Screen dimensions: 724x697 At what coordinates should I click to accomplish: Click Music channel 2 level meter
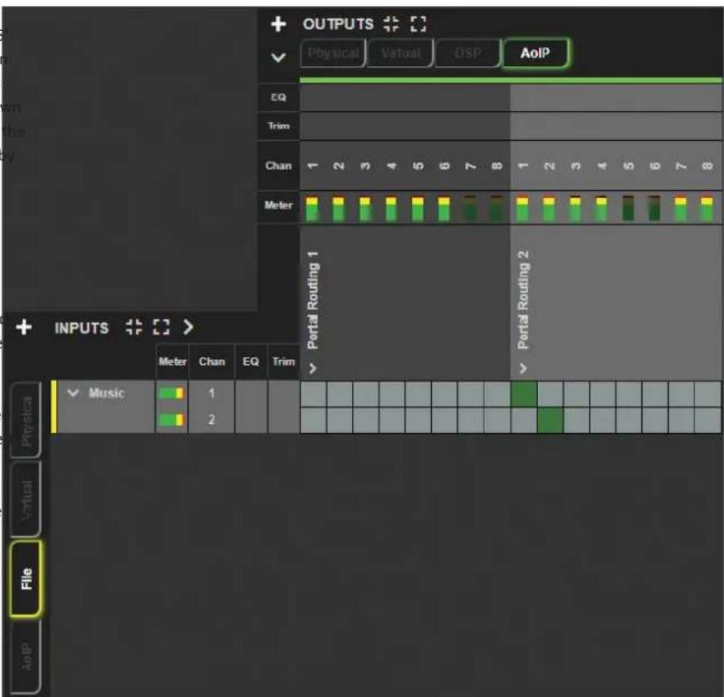(171, 420)
